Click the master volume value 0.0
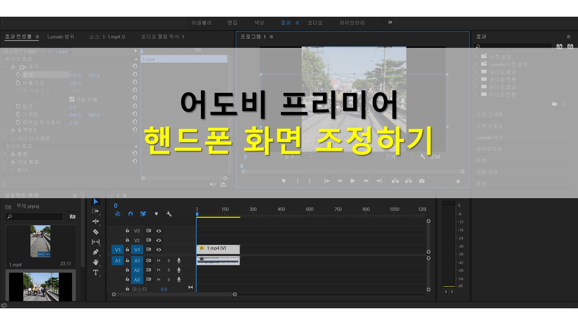The height and width of the screenshot is (325, 578). tap(164, 289)
